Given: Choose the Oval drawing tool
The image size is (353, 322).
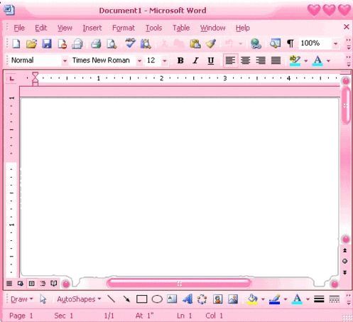Looking at the screenshot, I should [157, 299].
